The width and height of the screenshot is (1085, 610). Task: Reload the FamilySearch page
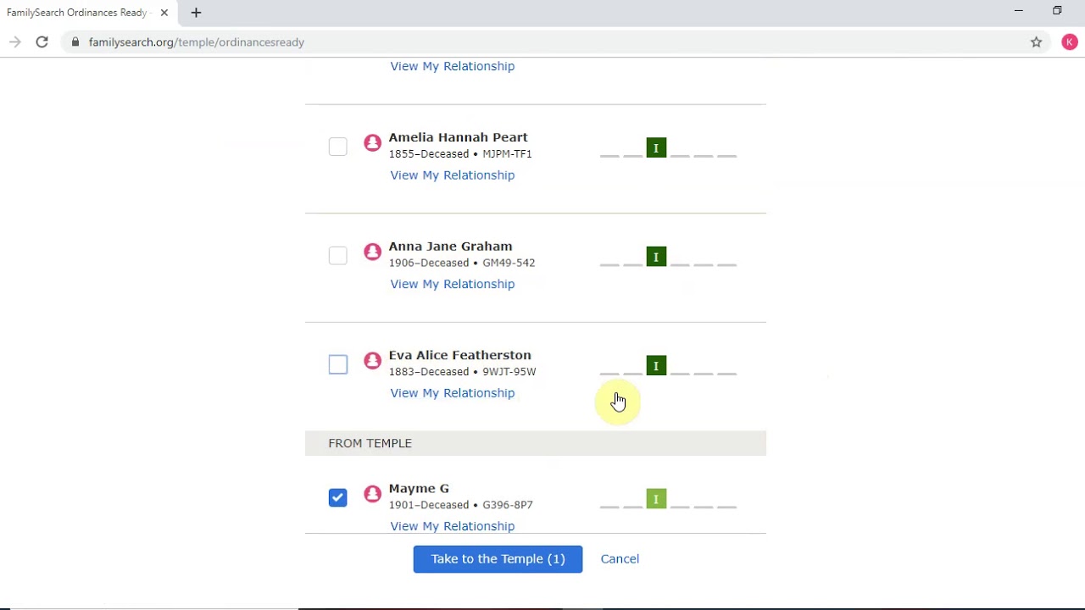(x=42, y=42)
